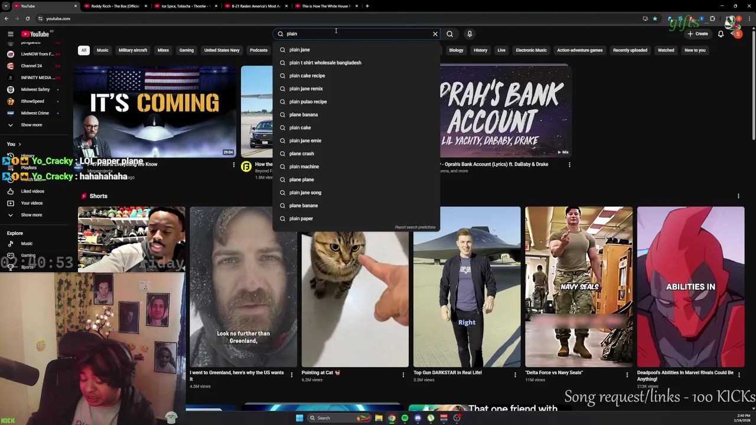756x425 pixels.
Task: Open the Create button
Action: click(698, 34)
